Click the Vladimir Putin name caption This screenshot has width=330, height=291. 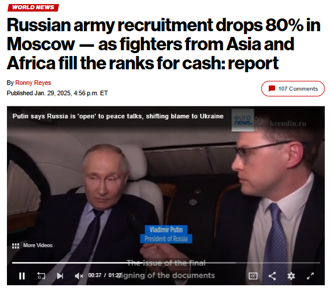click(166, 230)
